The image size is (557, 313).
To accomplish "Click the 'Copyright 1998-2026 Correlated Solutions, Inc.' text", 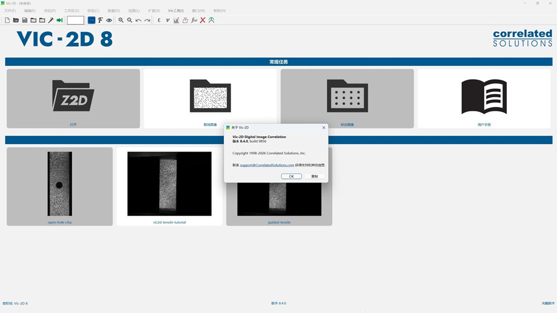I will [269, 153].
